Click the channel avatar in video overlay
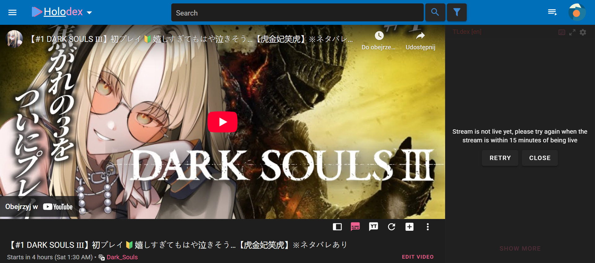 tap(15, 39)
